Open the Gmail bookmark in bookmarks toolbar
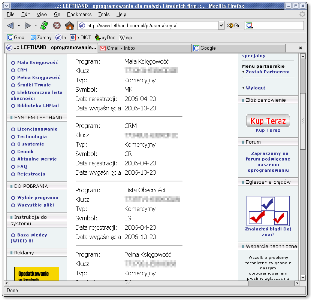This screenshot has height=300, width=311. click(17, 38)
